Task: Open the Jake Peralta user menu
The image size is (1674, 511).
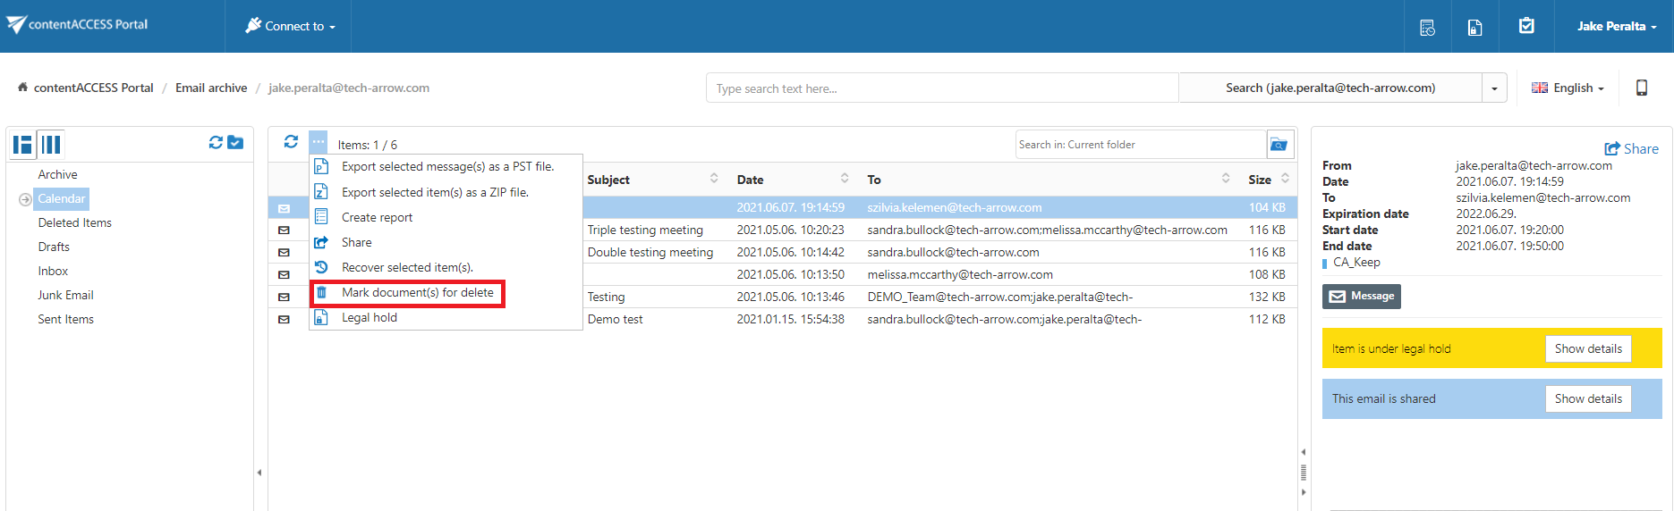Action: [x=1616, y=27]
